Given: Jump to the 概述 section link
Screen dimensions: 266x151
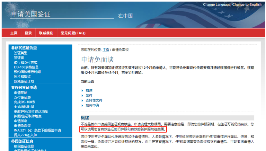Looking at the screenshot, I should (x=89, y=90).
